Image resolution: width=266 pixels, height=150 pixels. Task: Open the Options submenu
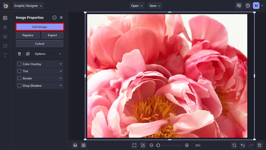48,54
